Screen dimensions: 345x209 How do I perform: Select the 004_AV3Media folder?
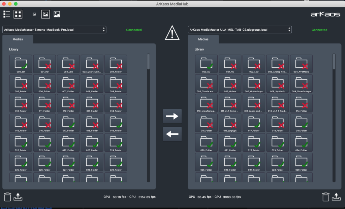click(301, 64)
